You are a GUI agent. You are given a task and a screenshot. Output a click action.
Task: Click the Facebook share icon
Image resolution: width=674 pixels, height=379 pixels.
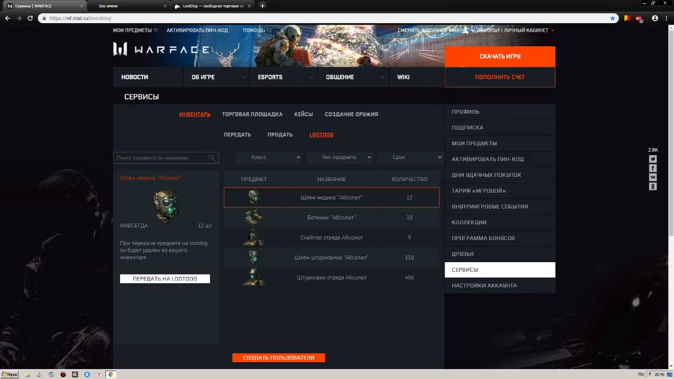tap(653, 168)
